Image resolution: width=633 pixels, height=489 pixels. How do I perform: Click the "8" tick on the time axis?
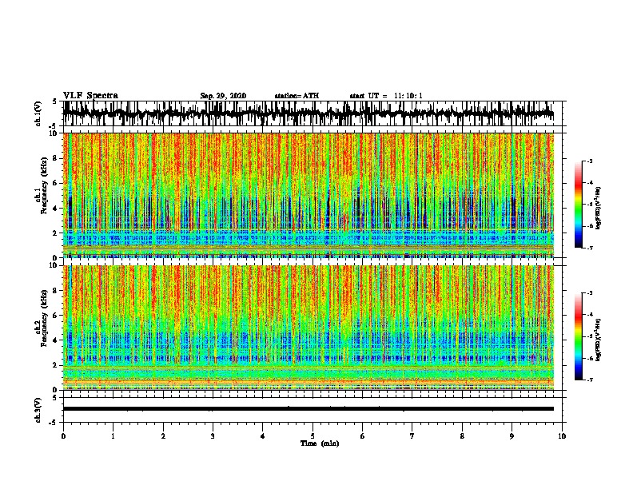click(462, 436)
